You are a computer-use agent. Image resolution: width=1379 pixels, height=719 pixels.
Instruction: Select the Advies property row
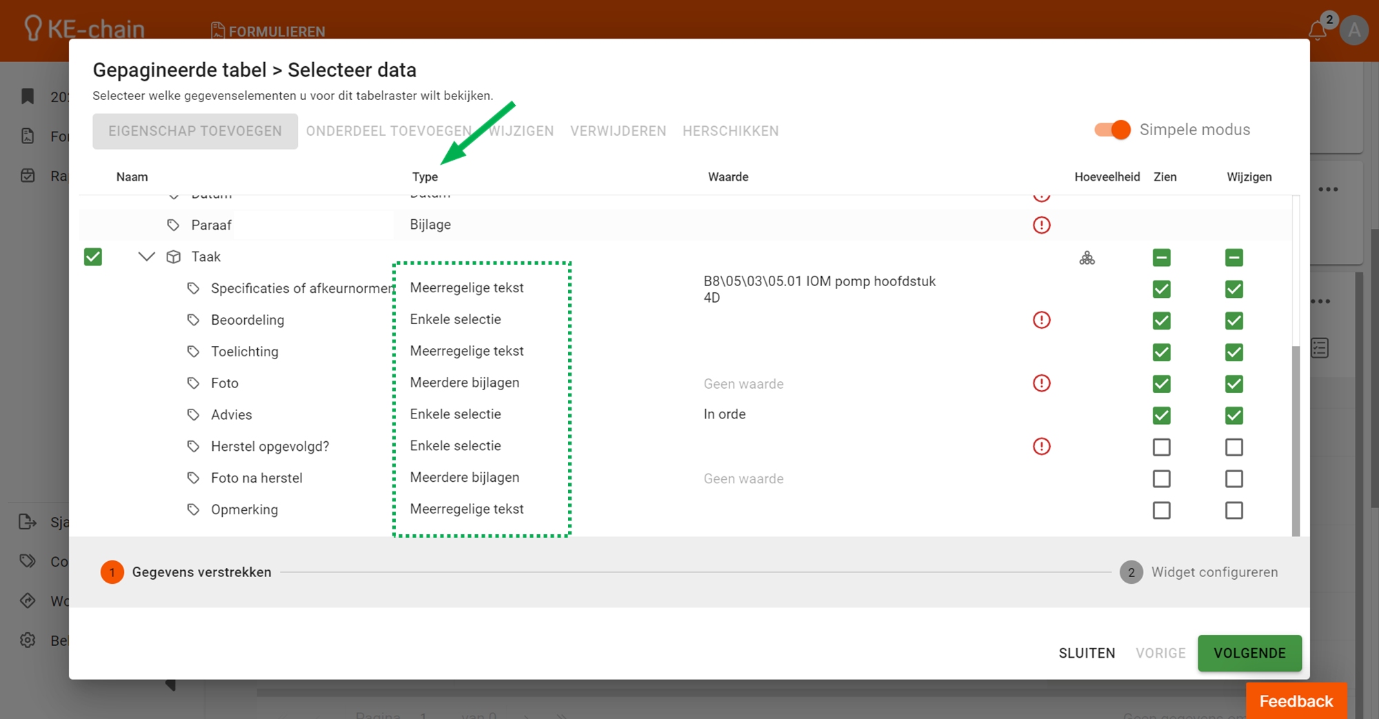pos(232,415)
